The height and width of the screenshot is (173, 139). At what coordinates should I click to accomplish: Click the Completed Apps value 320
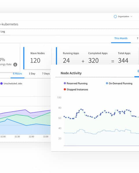pyautogui.click(x=94, y=60)
